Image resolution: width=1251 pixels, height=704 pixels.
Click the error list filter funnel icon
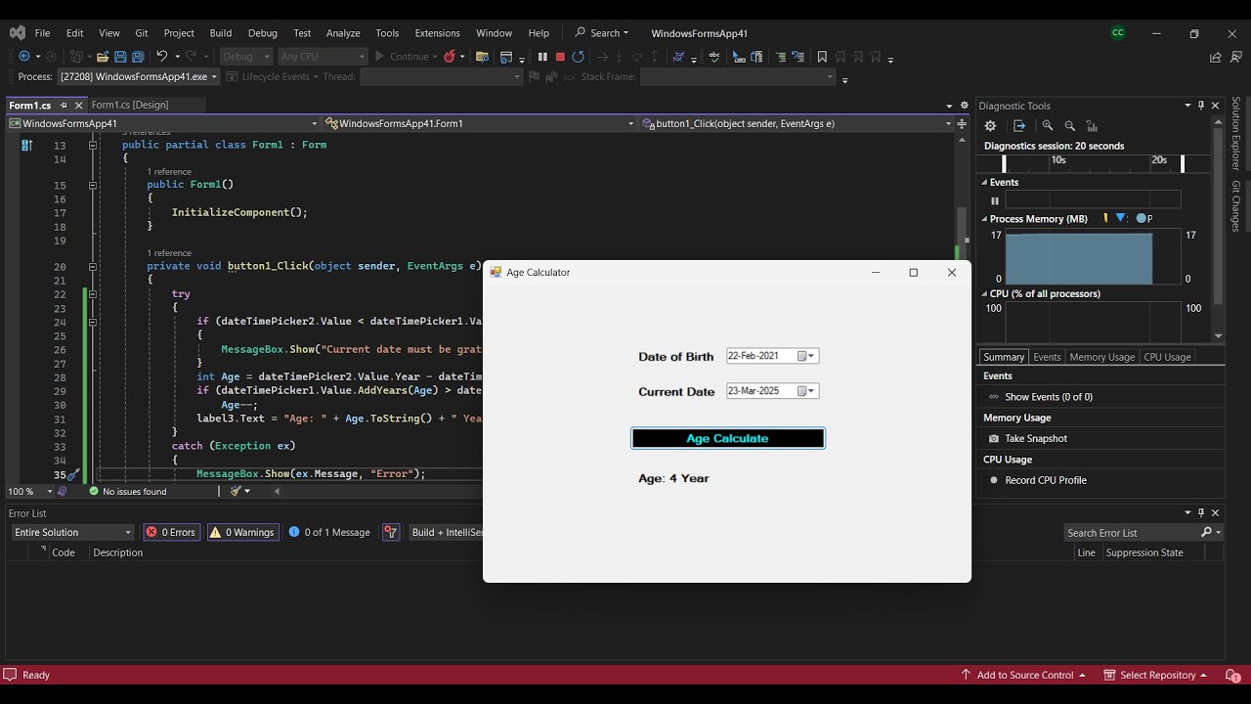pos(391,532)
